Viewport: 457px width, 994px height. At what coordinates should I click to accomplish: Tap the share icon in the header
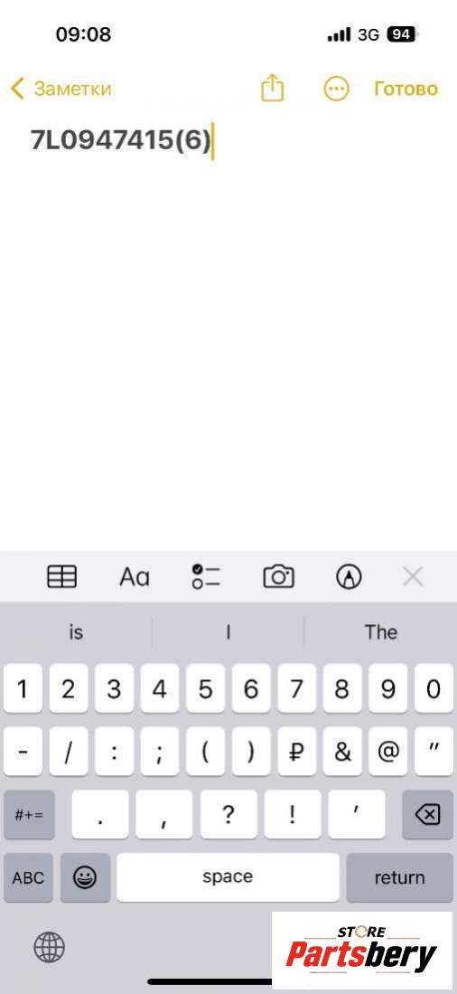coord(272,88)
